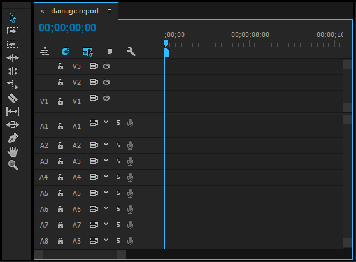This screenshot has height=262, width=356.
Task: Activate the Zoom tool
Action: [x=13, y=165]
